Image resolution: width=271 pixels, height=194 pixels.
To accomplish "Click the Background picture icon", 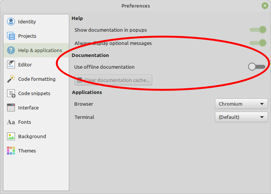I will [11, 136].
